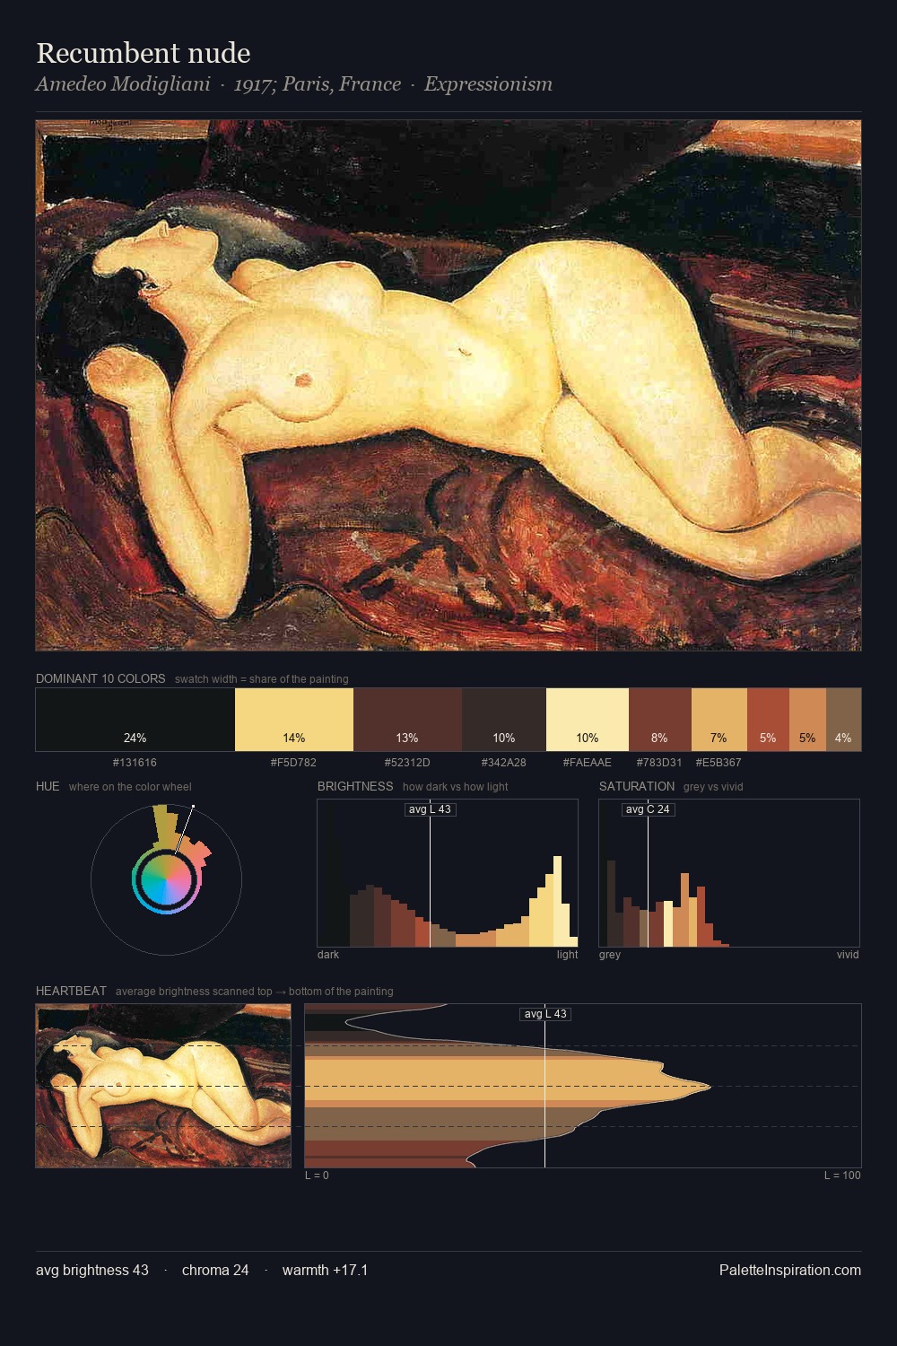The image size is (897, 1346).
Task: Click the 'avg L 43' marker in Heartbeat chart
Action: pos(545,1014)
